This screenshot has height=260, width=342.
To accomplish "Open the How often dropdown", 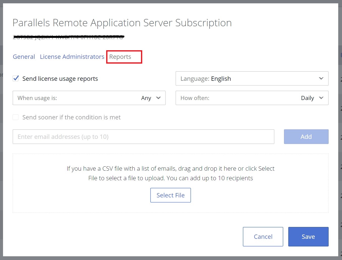I will coord(252,98).
